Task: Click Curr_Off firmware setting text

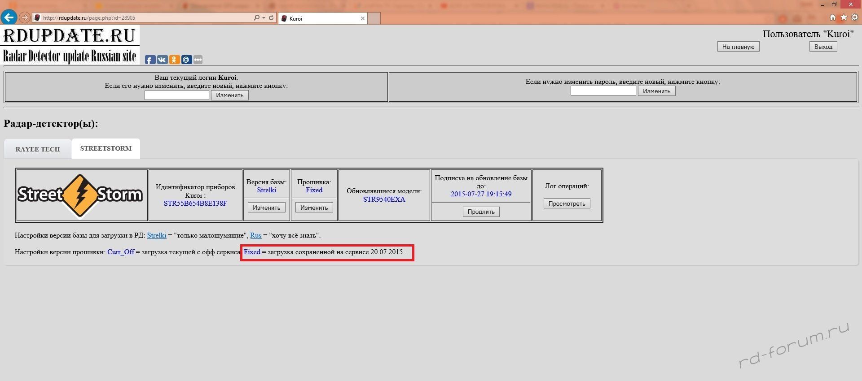Action: pos(121,252)
